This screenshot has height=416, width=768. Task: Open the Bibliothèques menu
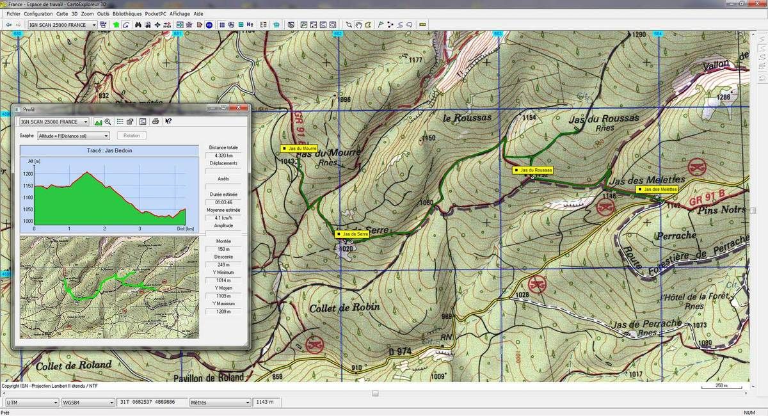125,13
